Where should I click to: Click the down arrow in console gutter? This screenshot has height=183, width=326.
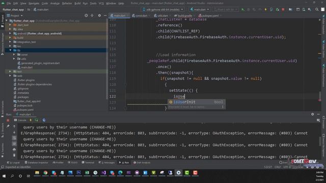(x=14, y=132)
